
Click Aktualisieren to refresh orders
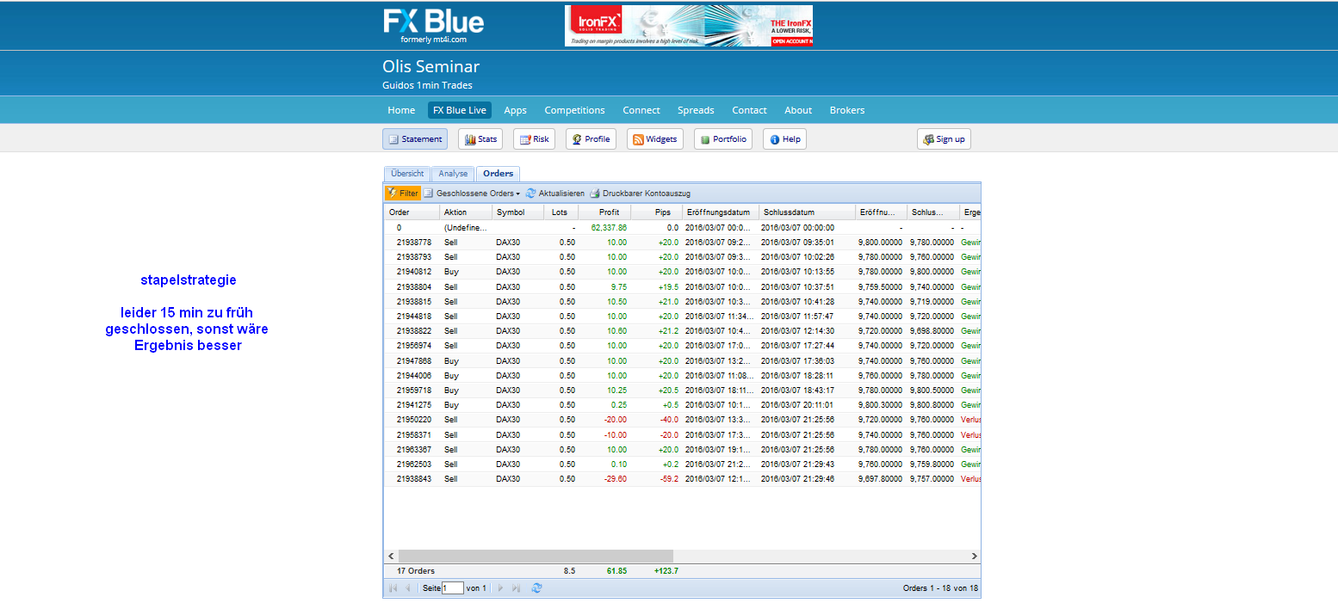(x=555, y=194)
